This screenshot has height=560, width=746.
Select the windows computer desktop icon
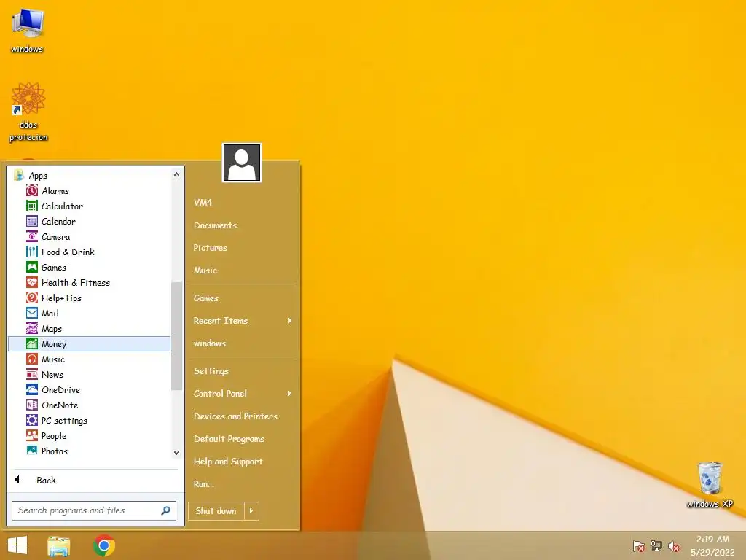(27, 31)
